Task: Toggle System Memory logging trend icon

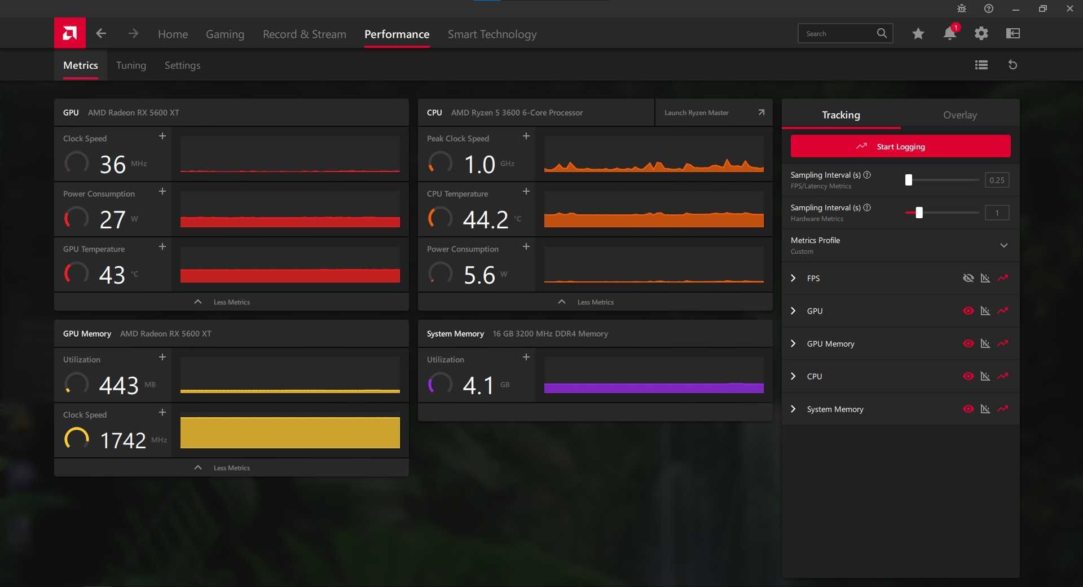Action: coord(1003,409)
